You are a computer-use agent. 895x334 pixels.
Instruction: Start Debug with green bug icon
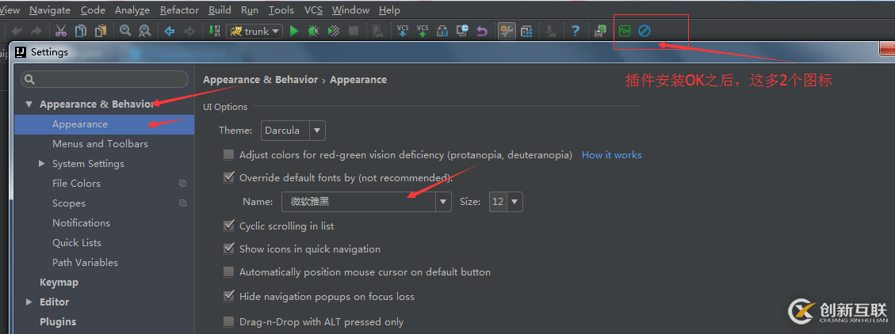pos(313,31)
